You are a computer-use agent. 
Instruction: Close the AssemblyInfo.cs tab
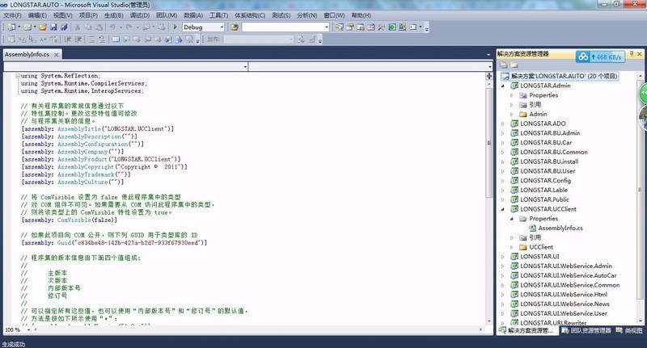[x=56, y=54]
